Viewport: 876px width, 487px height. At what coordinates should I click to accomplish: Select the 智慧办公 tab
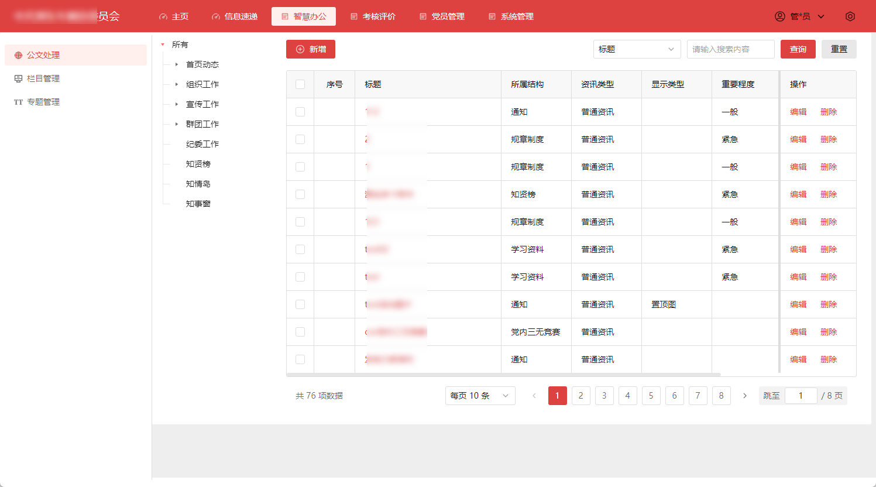coord(304,16)
